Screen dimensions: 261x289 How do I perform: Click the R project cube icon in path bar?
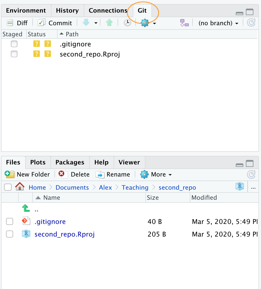click(239, 187)
